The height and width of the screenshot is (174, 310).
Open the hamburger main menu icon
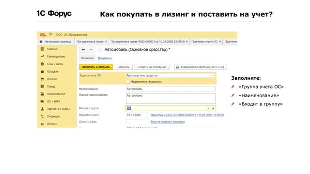point(50,35)
